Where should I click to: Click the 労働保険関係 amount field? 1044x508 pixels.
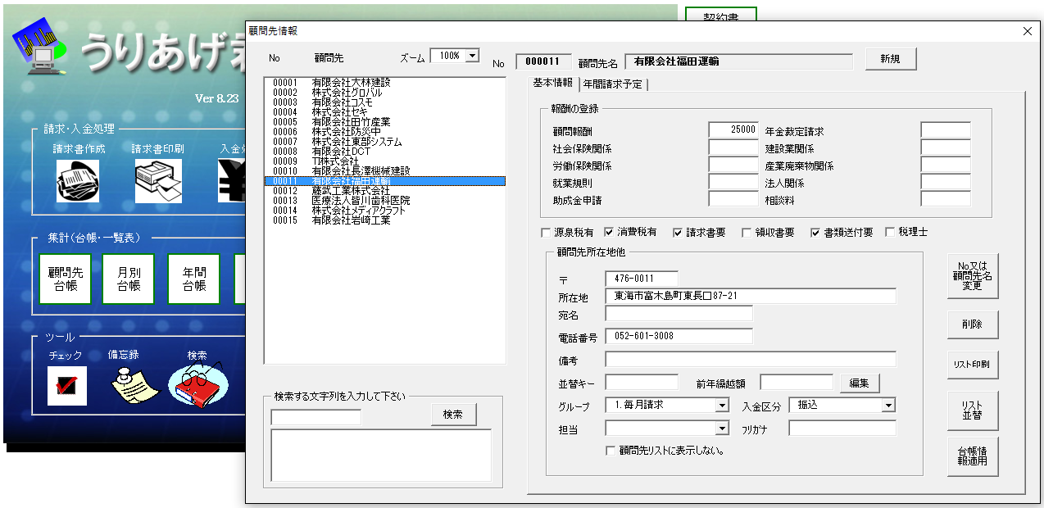point(733,165)
